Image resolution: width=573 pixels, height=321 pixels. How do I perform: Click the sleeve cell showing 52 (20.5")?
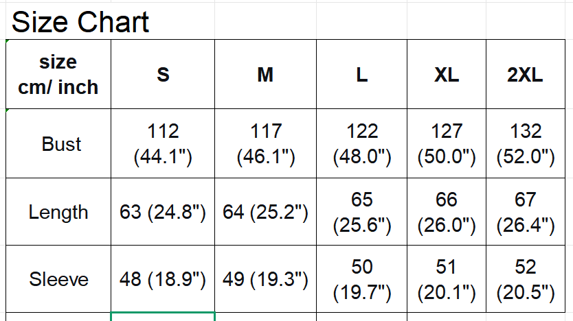pyautogui.click(x=525, y=279)
